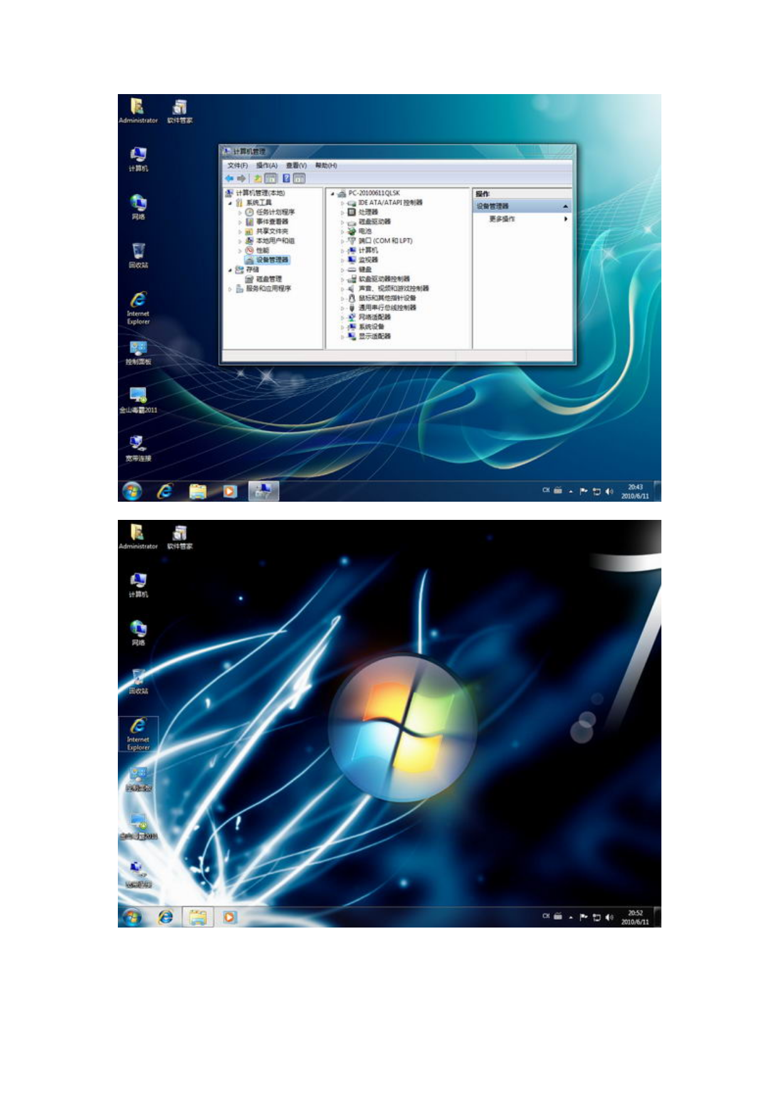The width and height of the screenshot is (778, 1100).
Task: Collapse the 设备管理器 actions section arrow
Action: click(x=565, y=206)
